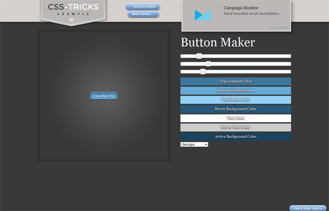Go back via the Back to Article button
The width and height of the screenshot is (329, 211).
coord(143,7)
